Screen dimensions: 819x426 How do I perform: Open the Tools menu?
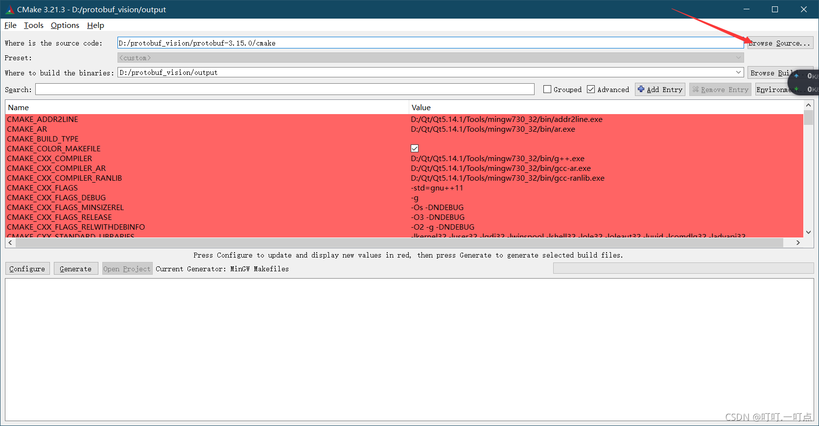point(34,25)
